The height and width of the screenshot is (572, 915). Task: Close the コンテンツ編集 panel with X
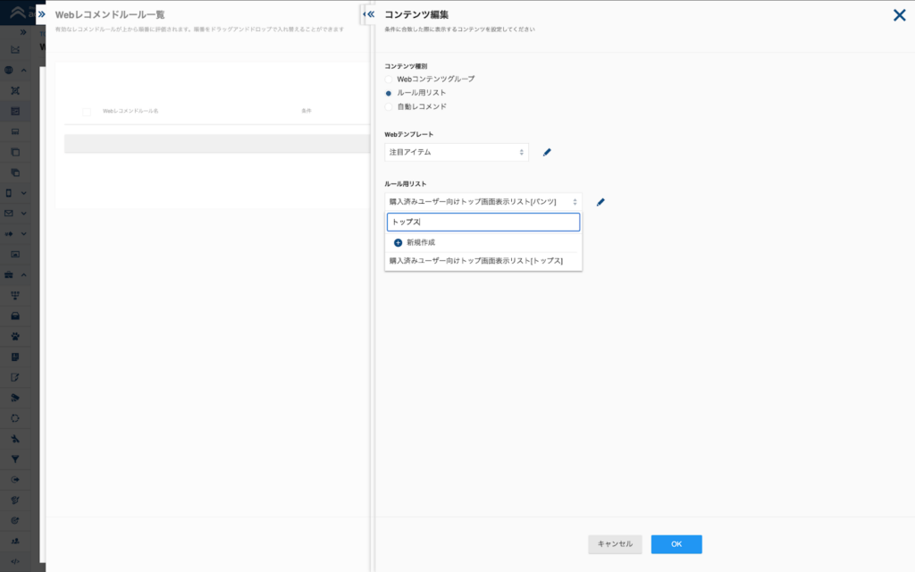click(899, 14)
